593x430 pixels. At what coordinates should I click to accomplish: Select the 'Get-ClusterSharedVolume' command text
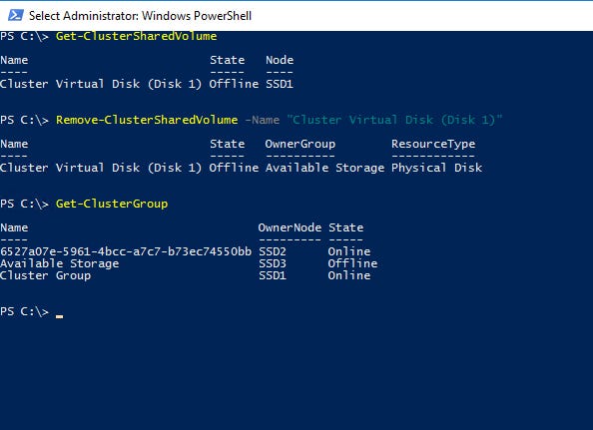(x=137, y=36)
